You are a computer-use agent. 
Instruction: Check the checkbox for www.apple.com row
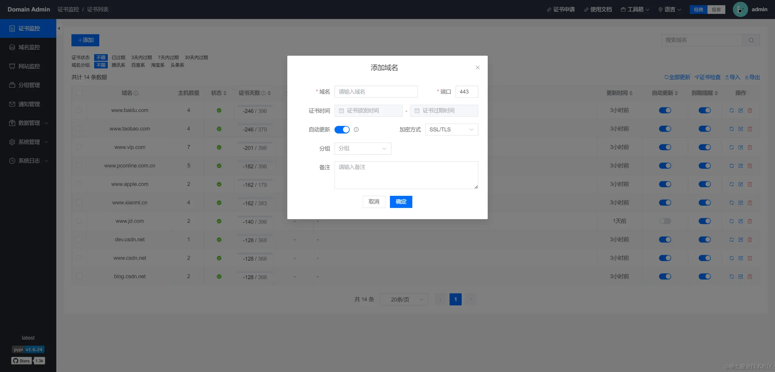pyautogui.click(x=79, y=184)
